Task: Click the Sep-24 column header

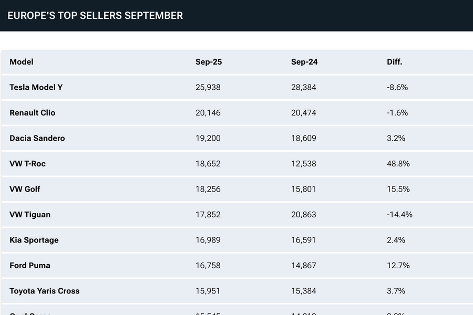Action: click(304, 62)
